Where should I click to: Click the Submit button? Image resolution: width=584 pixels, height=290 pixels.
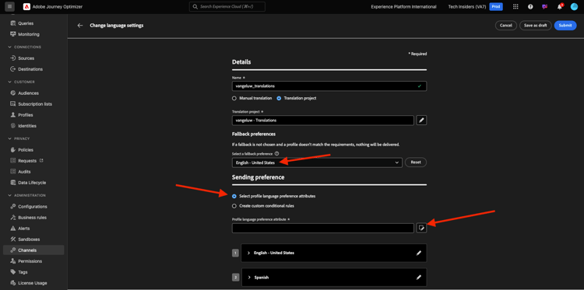coord(565,26)
